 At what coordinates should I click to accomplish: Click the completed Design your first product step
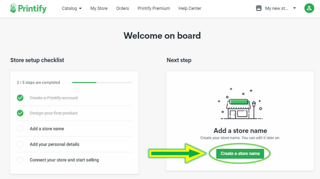coord(54,113)
